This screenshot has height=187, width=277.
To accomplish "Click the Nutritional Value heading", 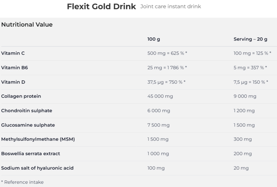I will (27, 25).
